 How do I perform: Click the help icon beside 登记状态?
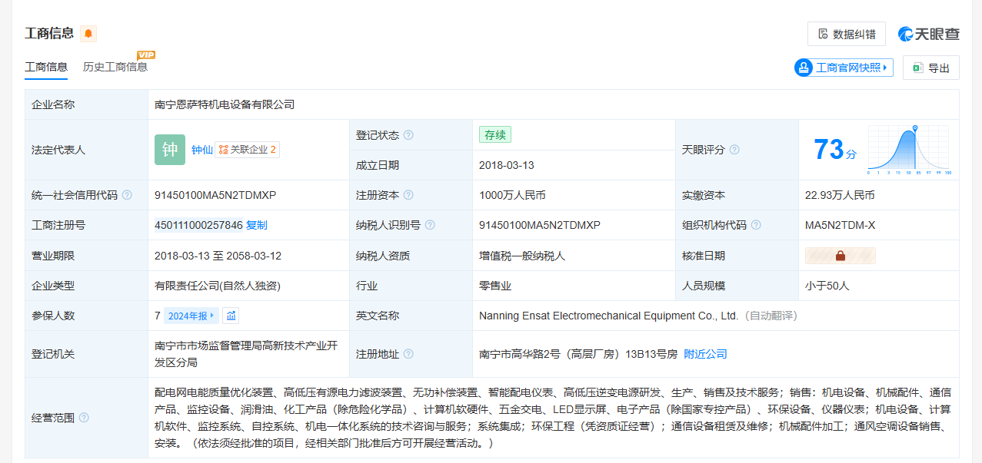point(408,135)
